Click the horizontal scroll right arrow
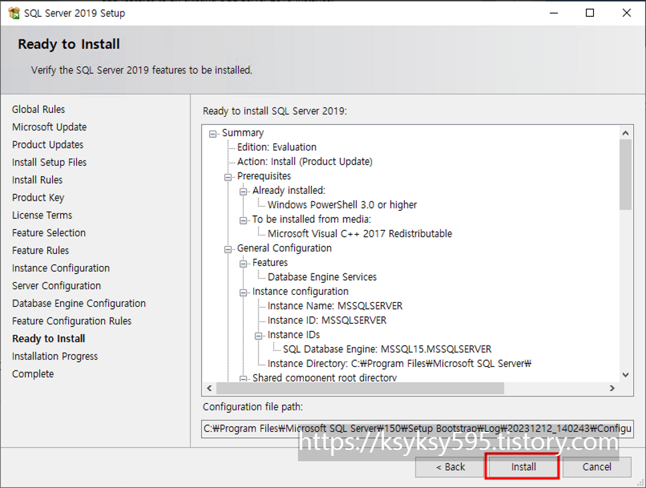Image resolution: width=646 pixels, height=488 pixels. click(x=612, y=388)
